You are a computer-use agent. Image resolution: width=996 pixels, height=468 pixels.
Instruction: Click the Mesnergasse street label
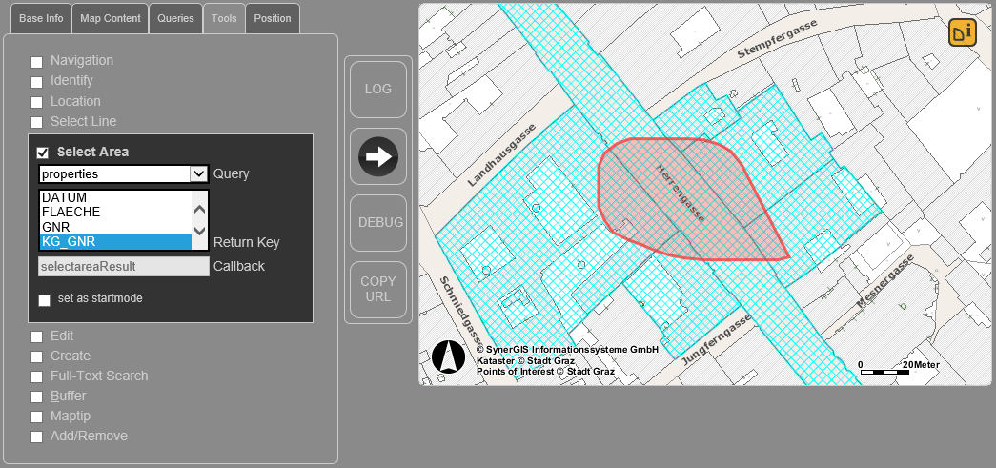884,281
